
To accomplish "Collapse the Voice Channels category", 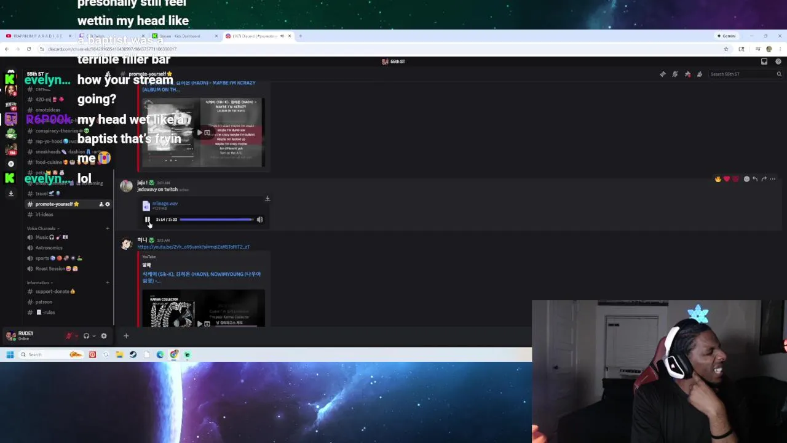I will click(42, 228).
